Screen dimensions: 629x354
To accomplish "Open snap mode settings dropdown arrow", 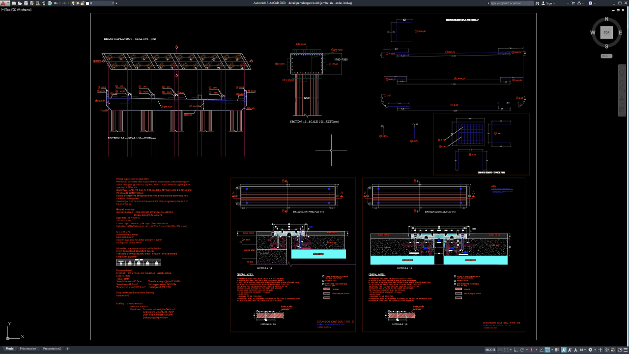I will point(511,350).
